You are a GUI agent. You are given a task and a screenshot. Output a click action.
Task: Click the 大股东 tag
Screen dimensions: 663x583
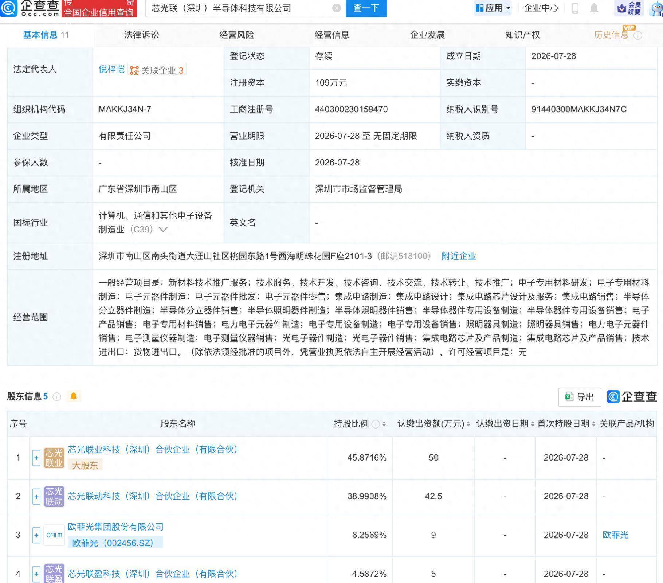[x=85, y=465]
